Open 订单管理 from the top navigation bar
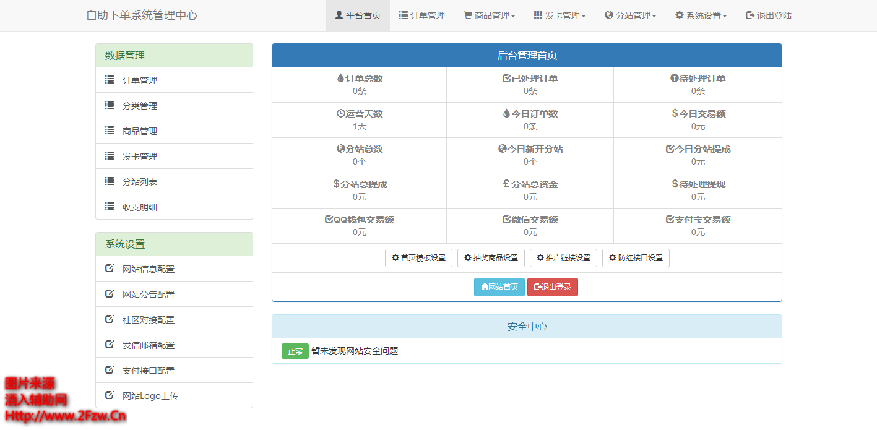The width and height of the screenshot is (877, 430). click(x=422, y=15)
